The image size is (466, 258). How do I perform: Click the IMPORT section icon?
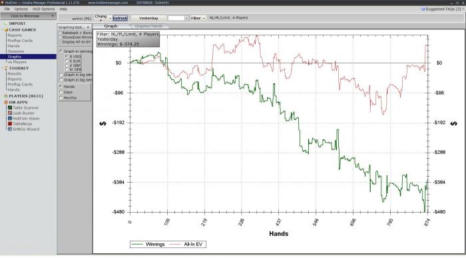(x=5, y=23)
